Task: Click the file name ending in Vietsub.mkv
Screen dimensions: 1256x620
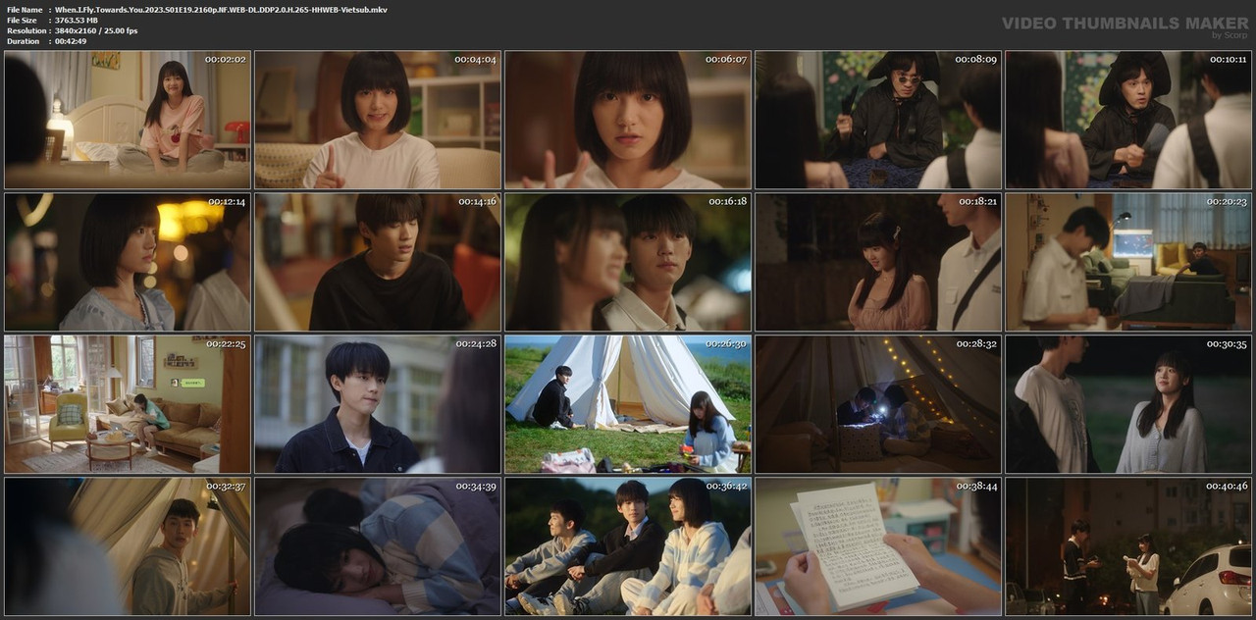Action: (x=221, y=9)
